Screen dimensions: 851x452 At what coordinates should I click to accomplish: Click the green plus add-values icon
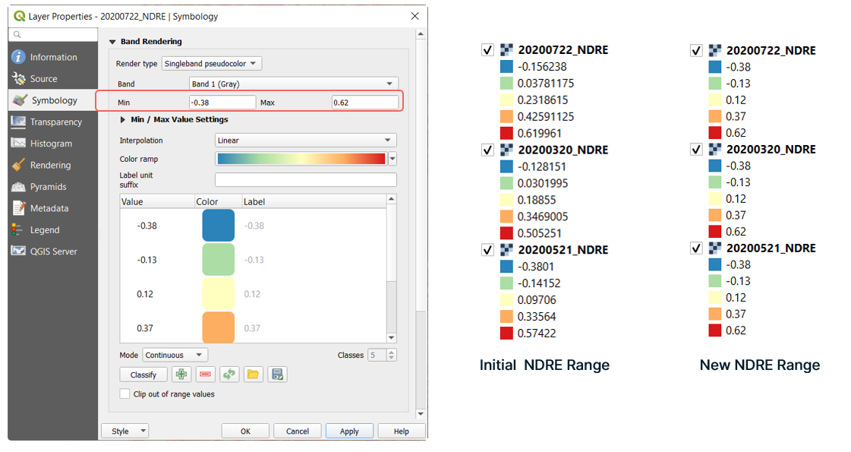coord(181,375)
